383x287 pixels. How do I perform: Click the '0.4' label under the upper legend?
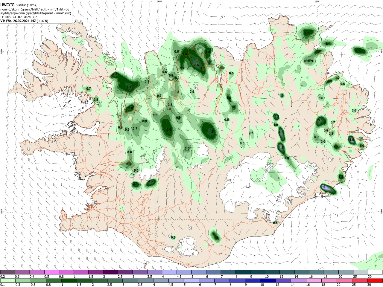tap(32, 277)
